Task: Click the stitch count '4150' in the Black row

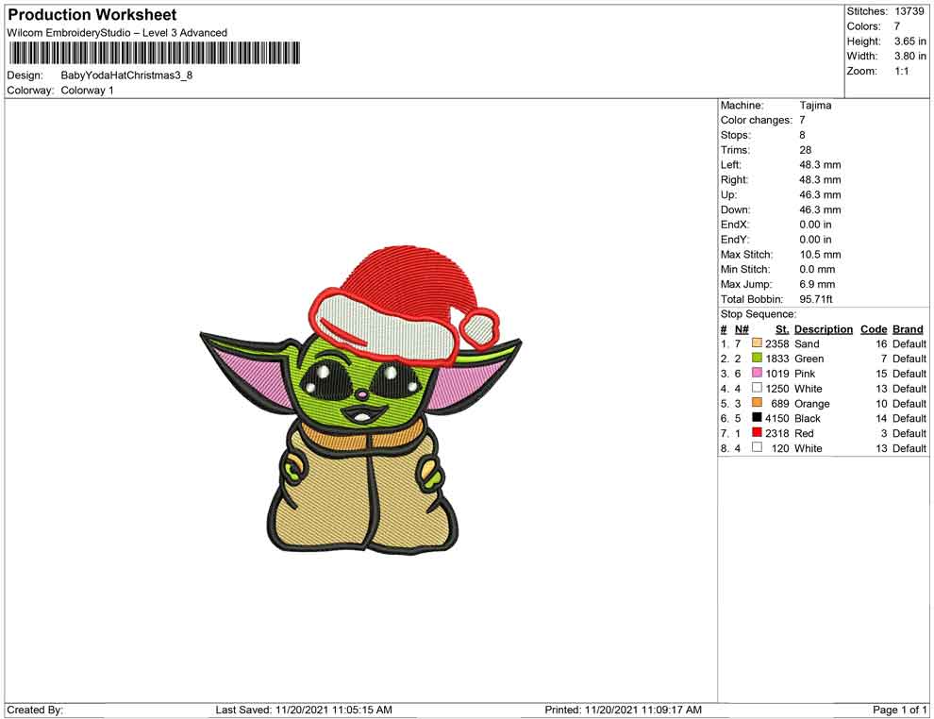Action: 776,418
